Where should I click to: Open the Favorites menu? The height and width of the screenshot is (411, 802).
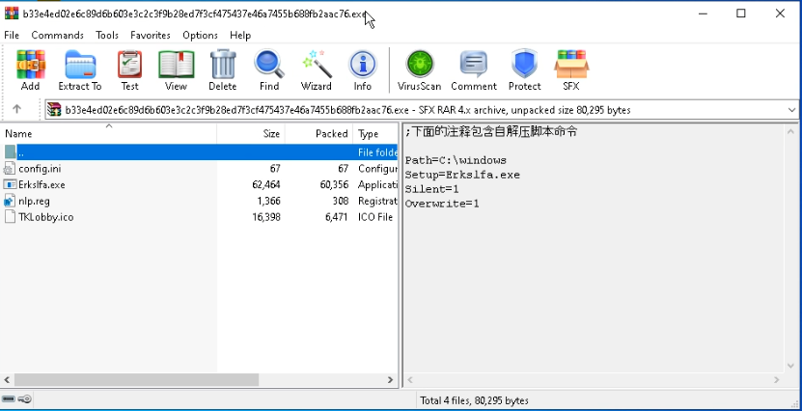coord(150,35)
